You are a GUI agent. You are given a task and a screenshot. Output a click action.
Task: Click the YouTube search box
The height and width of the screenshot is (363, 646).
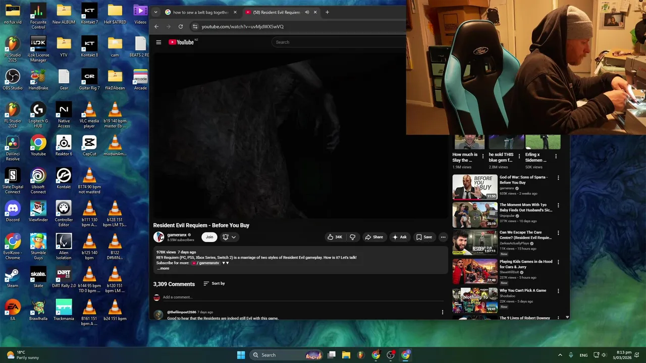338,42
